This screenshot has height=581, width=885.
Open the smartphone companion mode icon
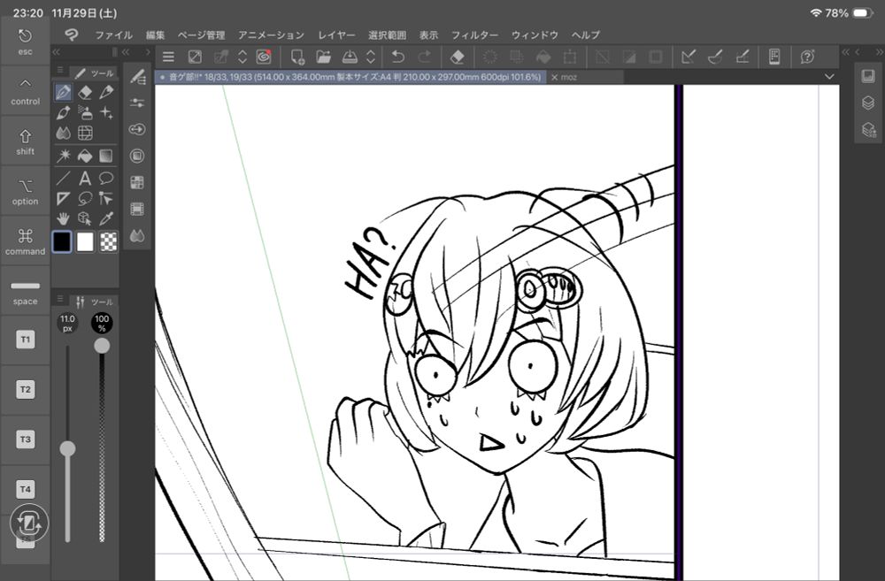tap(774, 57)
